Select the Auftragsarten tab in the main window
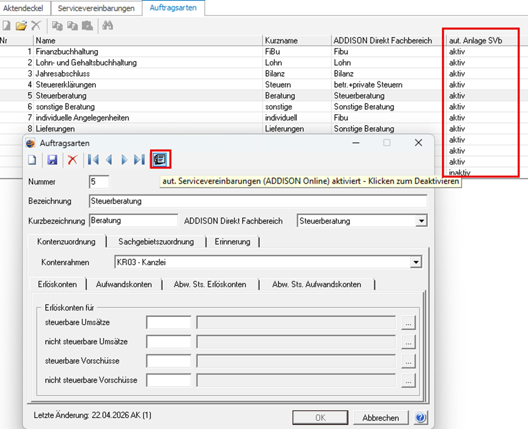 (x=173, y=8)
